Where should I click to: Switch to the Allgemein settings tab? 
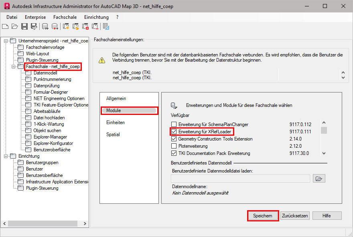coord(116,98)
